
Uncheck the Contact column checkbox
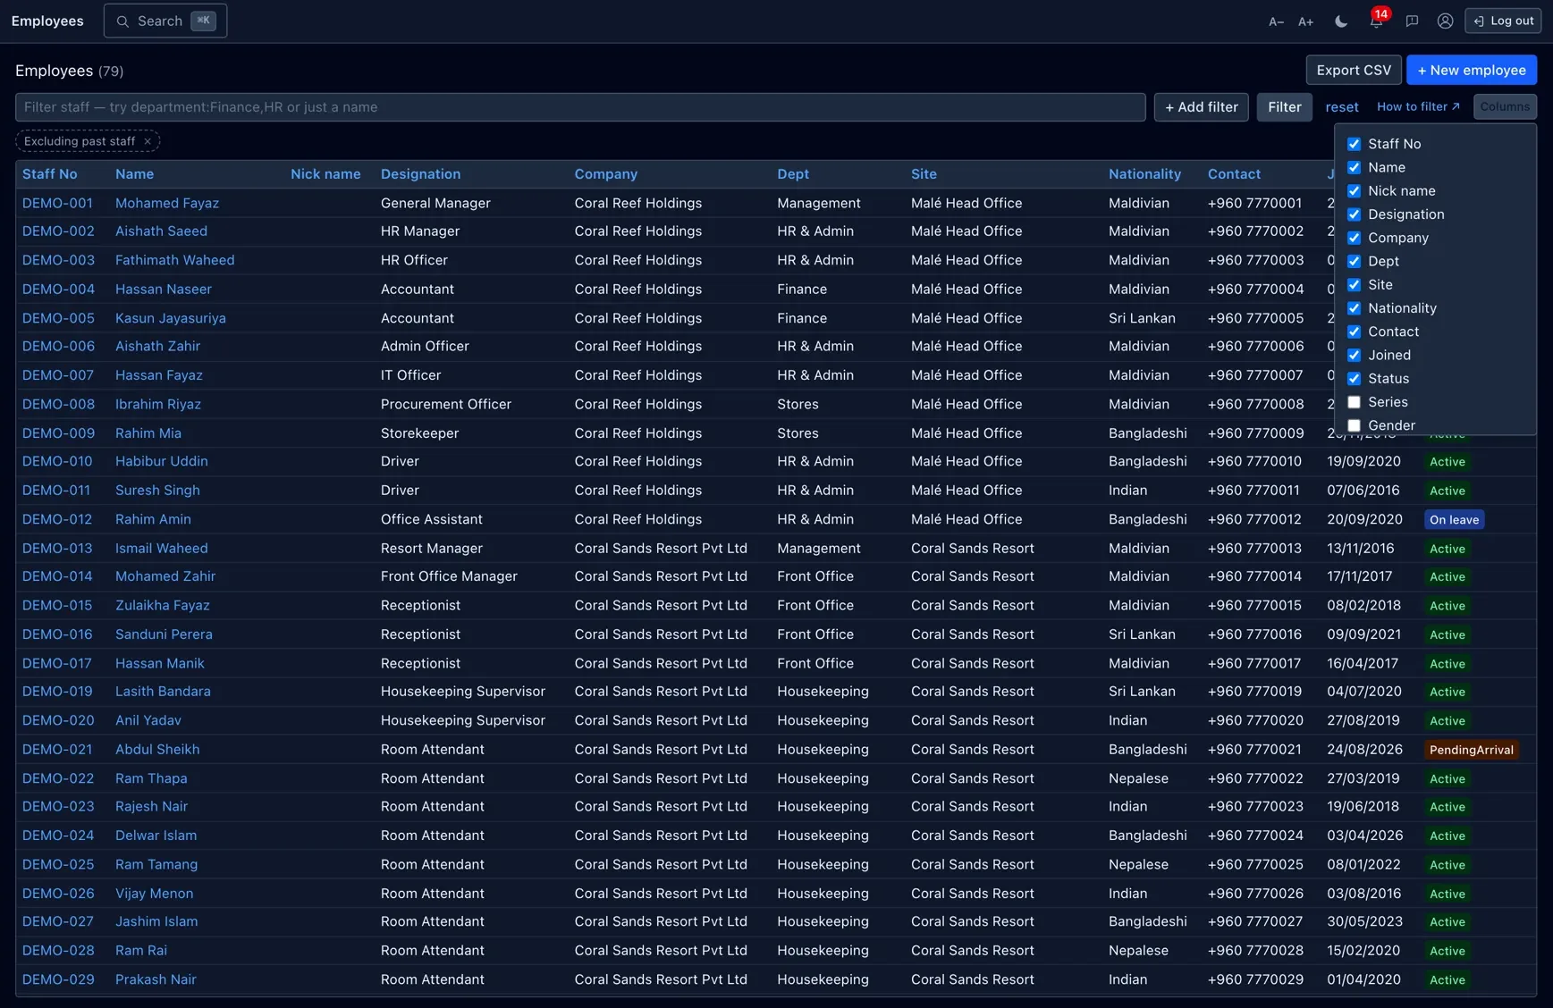pyautogui.click(x=1354, y=332)
